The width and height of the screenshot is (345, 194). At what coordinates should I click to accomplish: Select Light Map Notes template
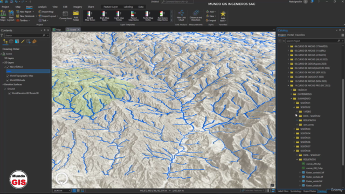(x=119, y=16)
